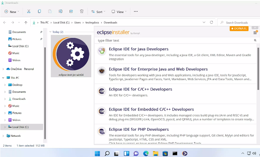260x157 pixels.
Task: Click the Up folder arrow icon
Action: point(26,22)
